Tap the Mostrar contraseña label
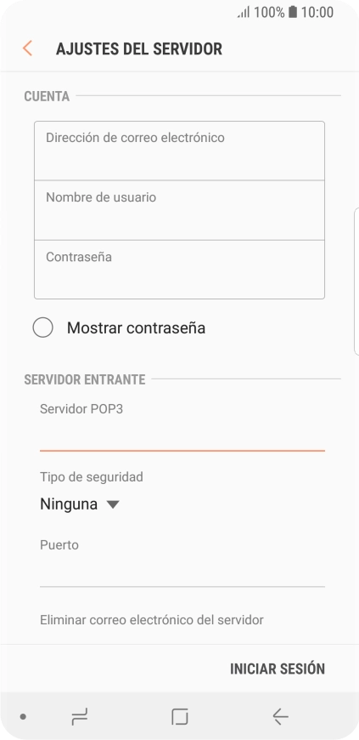This screenshot has height=740, width=359. click(136, 327)
